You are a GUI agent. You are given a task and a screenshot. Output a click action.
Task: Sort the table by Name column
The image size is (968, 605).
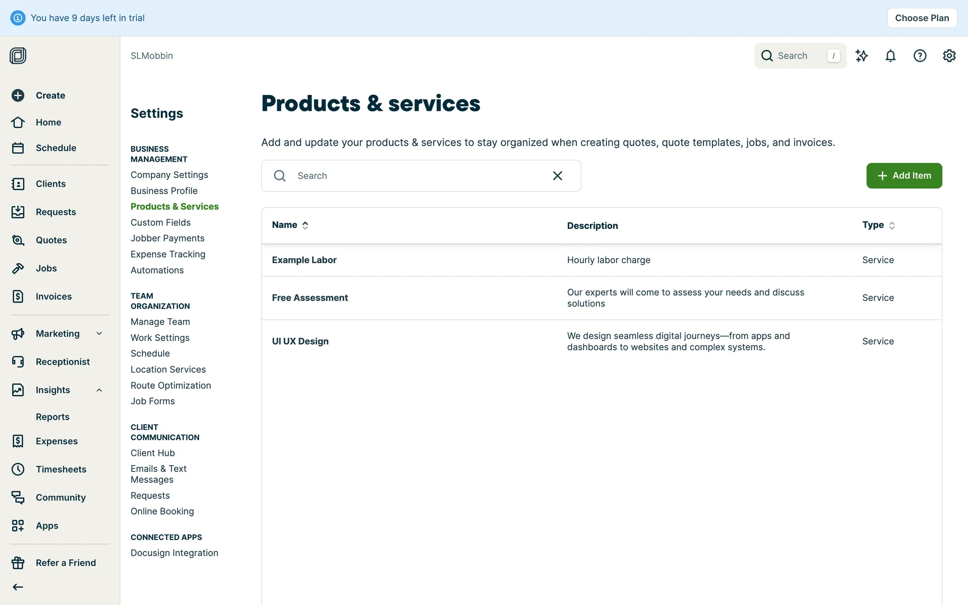point(290,225)
